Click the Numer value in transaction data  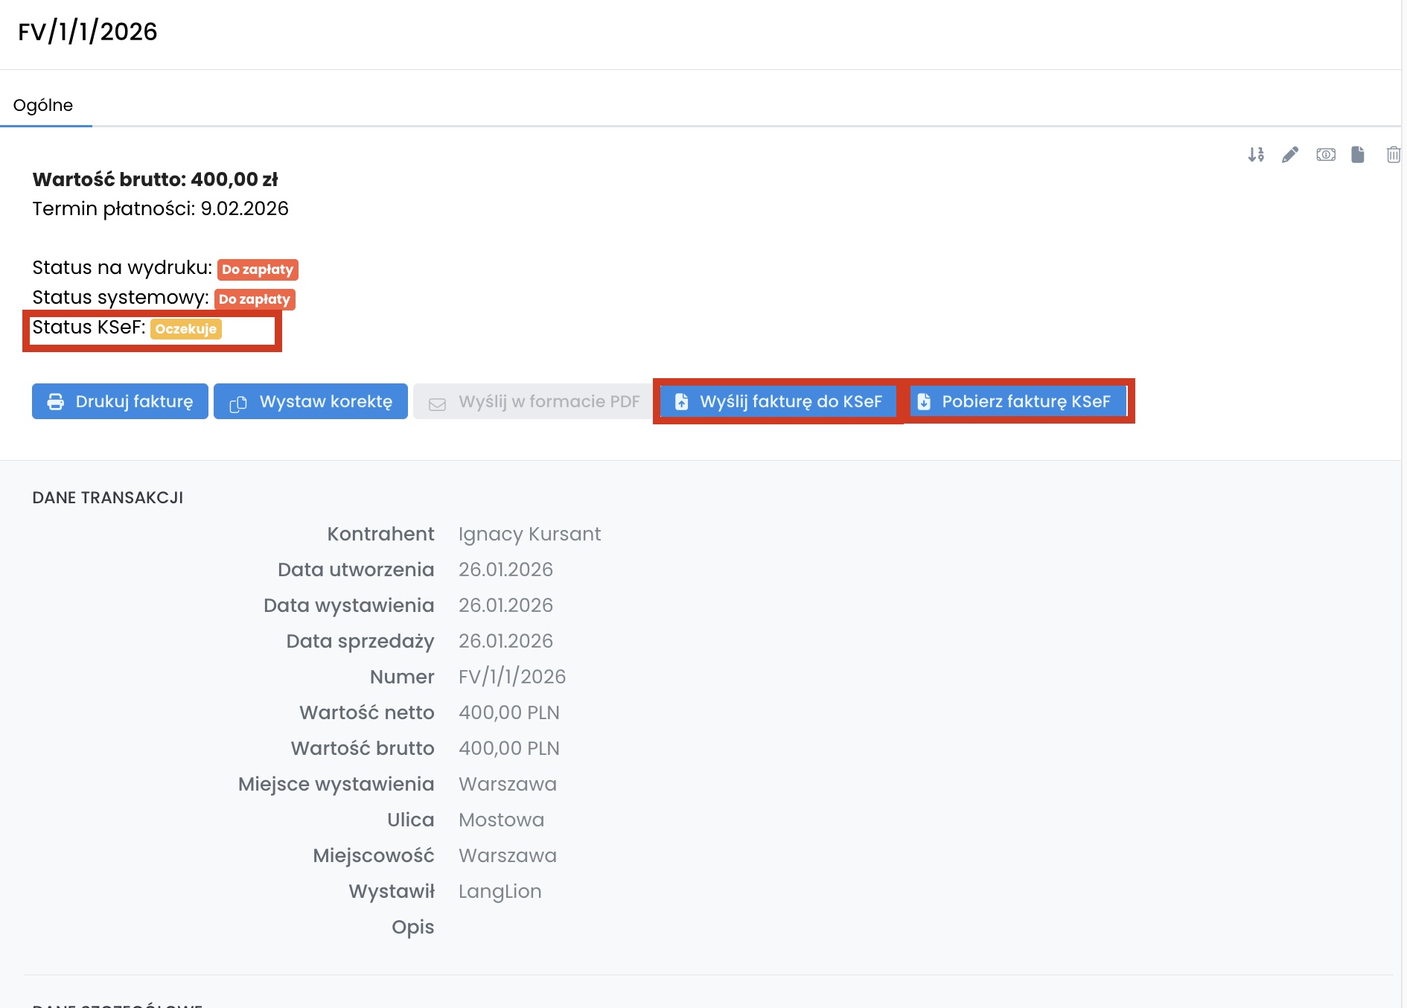coord(512,677)
